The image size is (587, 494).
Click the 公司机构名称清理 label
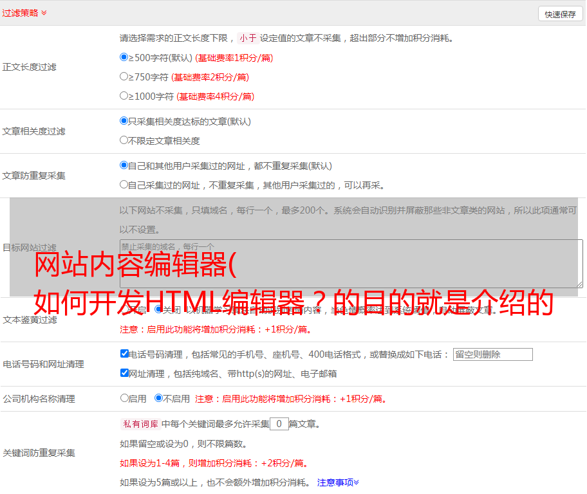click(39, 399)
